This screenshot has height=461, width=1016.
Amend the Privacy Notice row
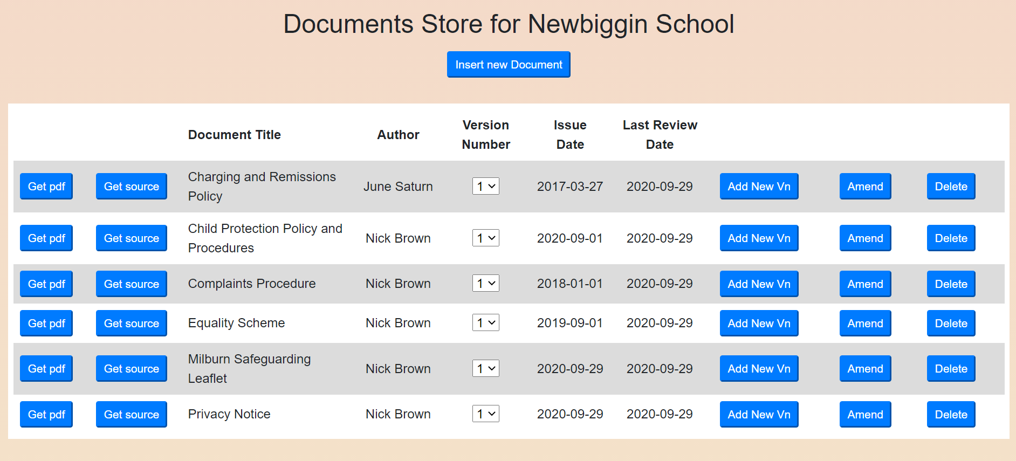[866, 415]
